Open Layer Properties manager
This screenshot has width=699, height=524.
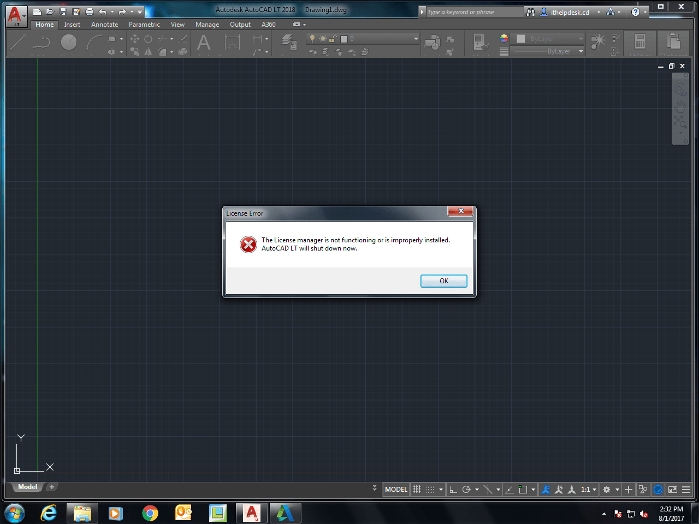[288, 41]
